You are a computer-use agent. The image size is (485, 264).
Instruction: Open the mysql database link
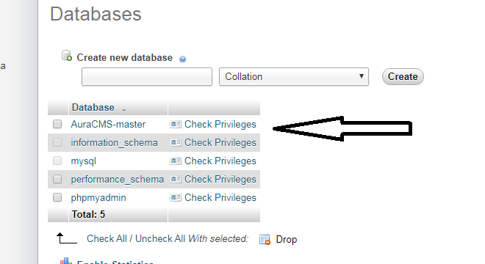[84, 161]
